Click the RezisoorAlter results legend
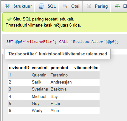Screen dimensions: 127x121 (x=57, y=54)
